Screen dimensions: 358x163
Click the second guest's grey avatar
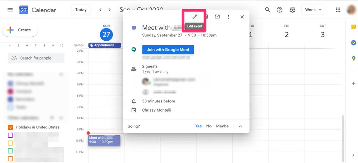pyautogui.click(x=145, y=92)
